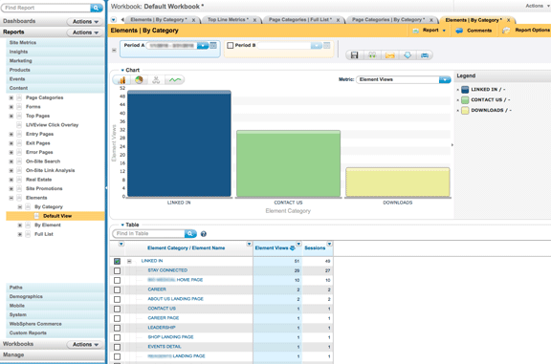Click the LINKED IN legend color swatch
The image size is (551, 364).
pyautogui.click(x=465, y=90)
